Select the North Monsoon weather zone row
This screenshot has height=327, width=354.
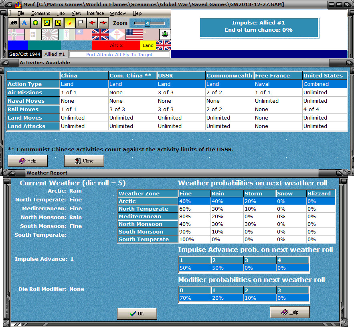(x=227, y=224)
